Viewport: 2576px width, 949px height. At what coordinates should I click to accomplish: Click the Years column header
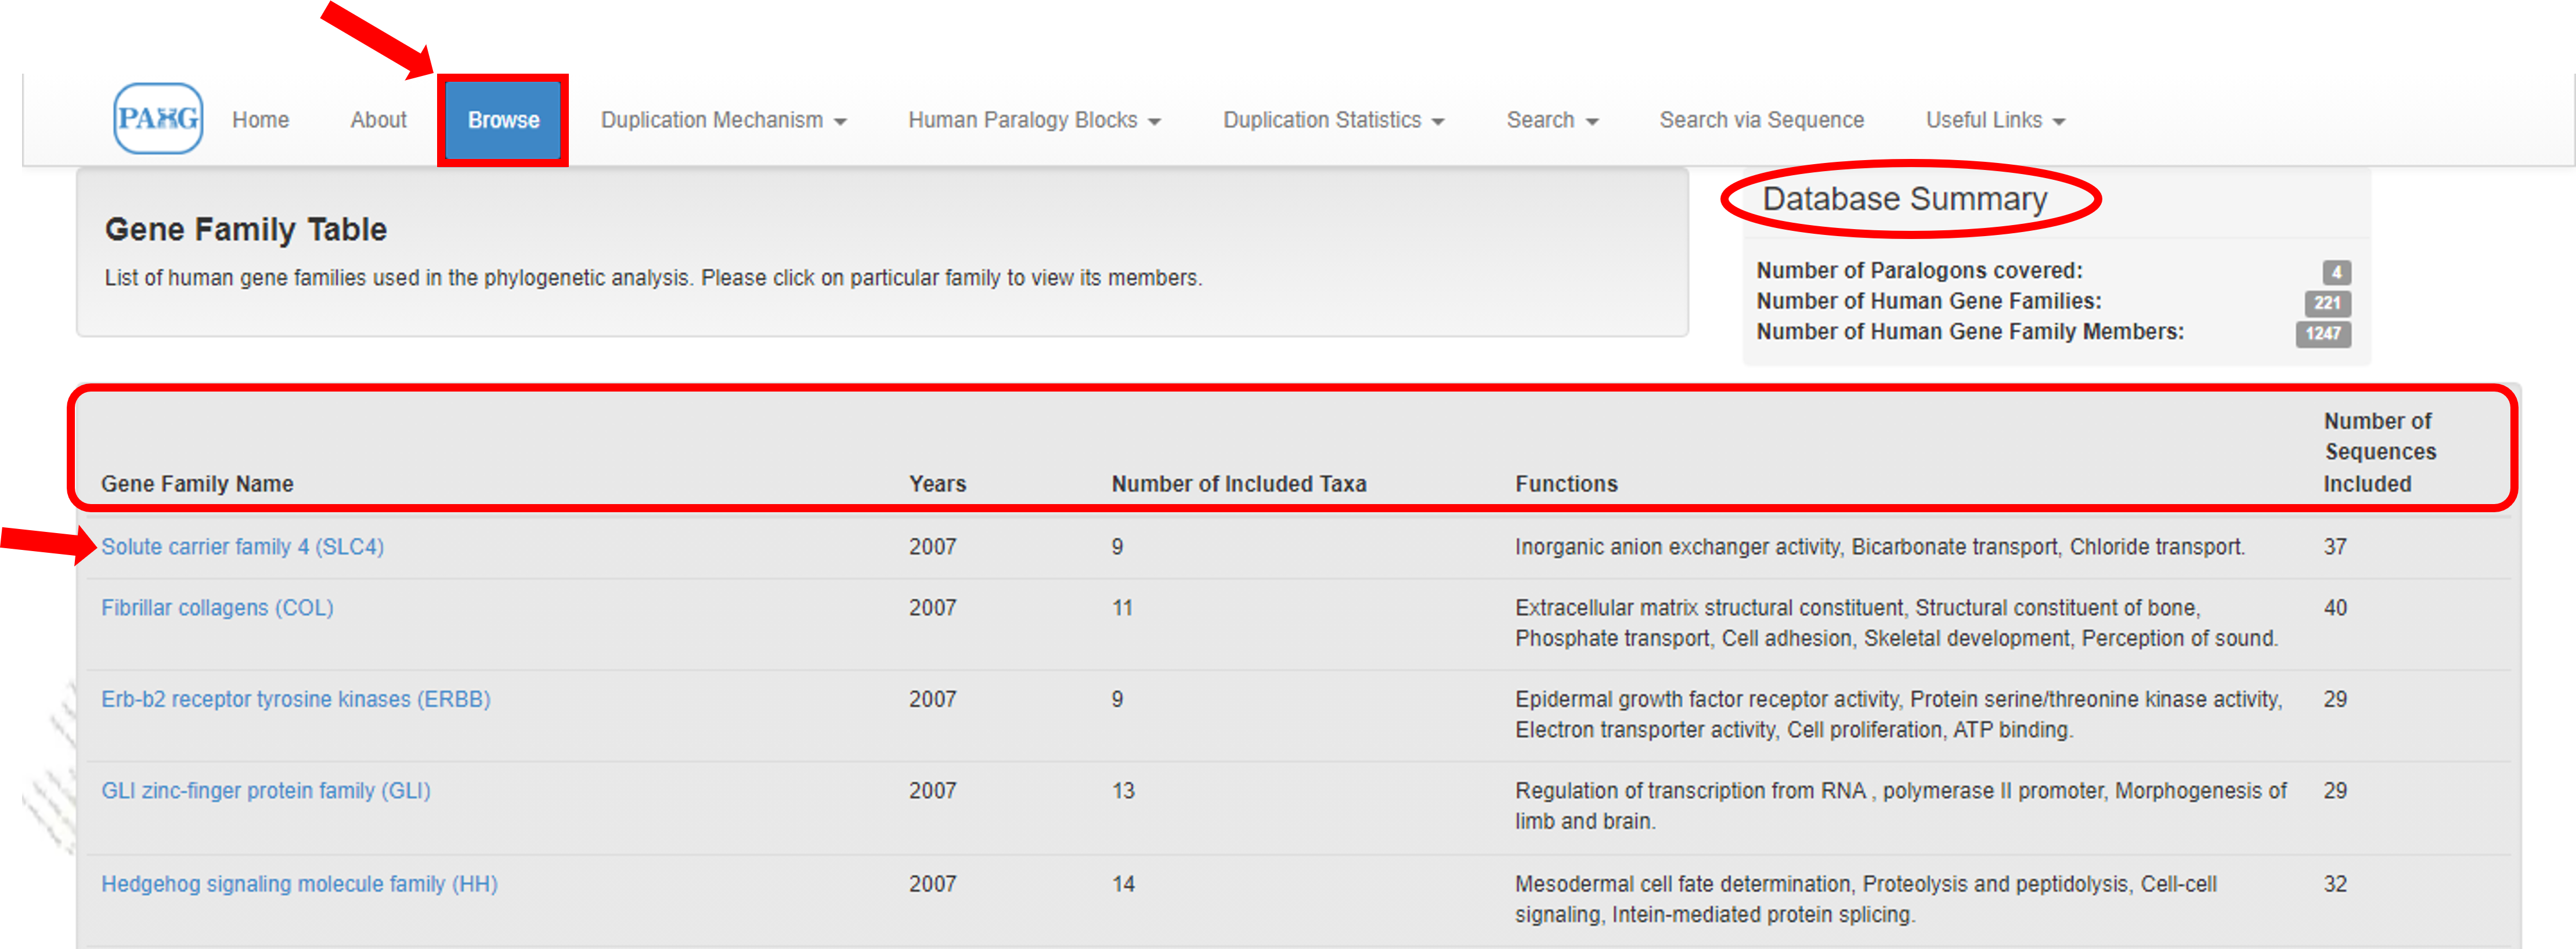click(937, 483)
